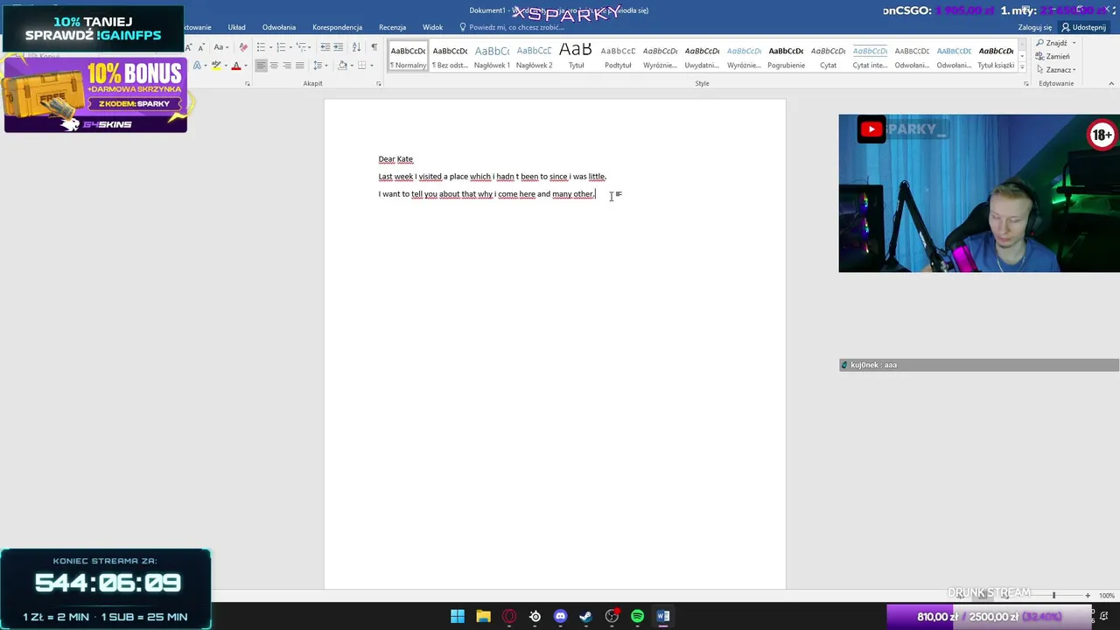Expand the Styles gallery more arrow
The height and width of the screenshot is (630, 1120).
(1022, 68)
